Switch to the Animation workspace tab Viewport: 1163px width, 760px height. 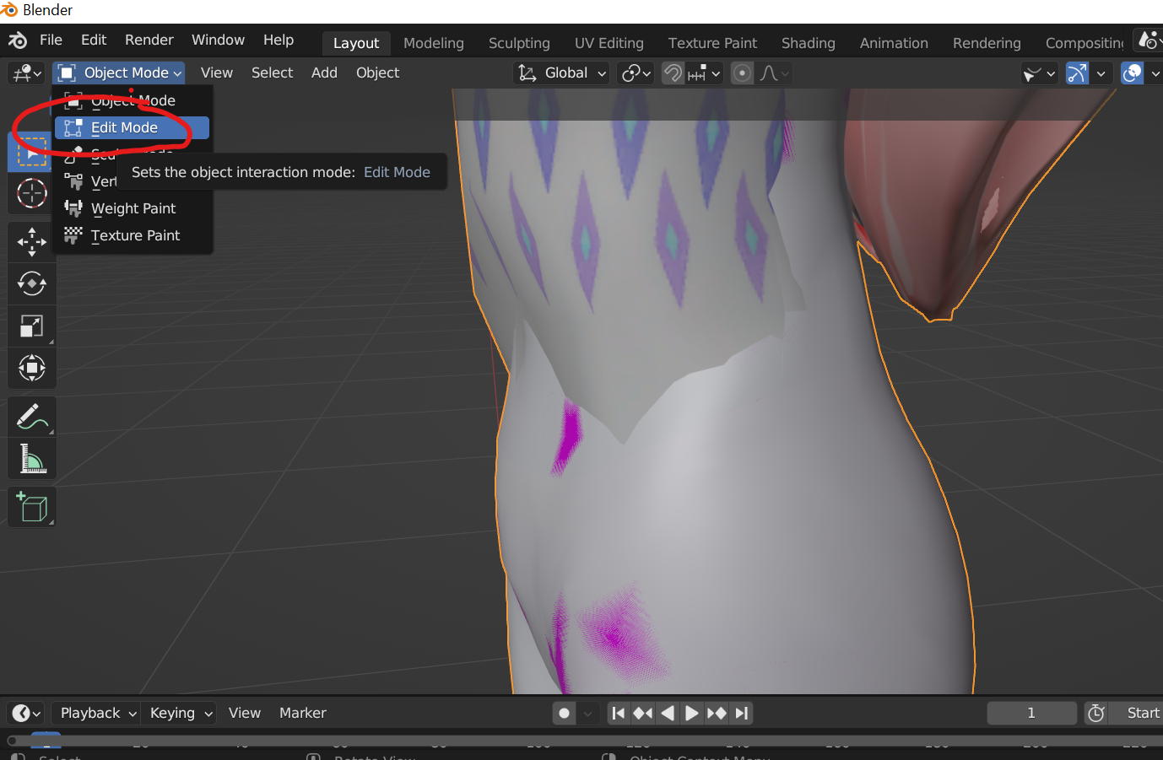(x=894, y=43)
